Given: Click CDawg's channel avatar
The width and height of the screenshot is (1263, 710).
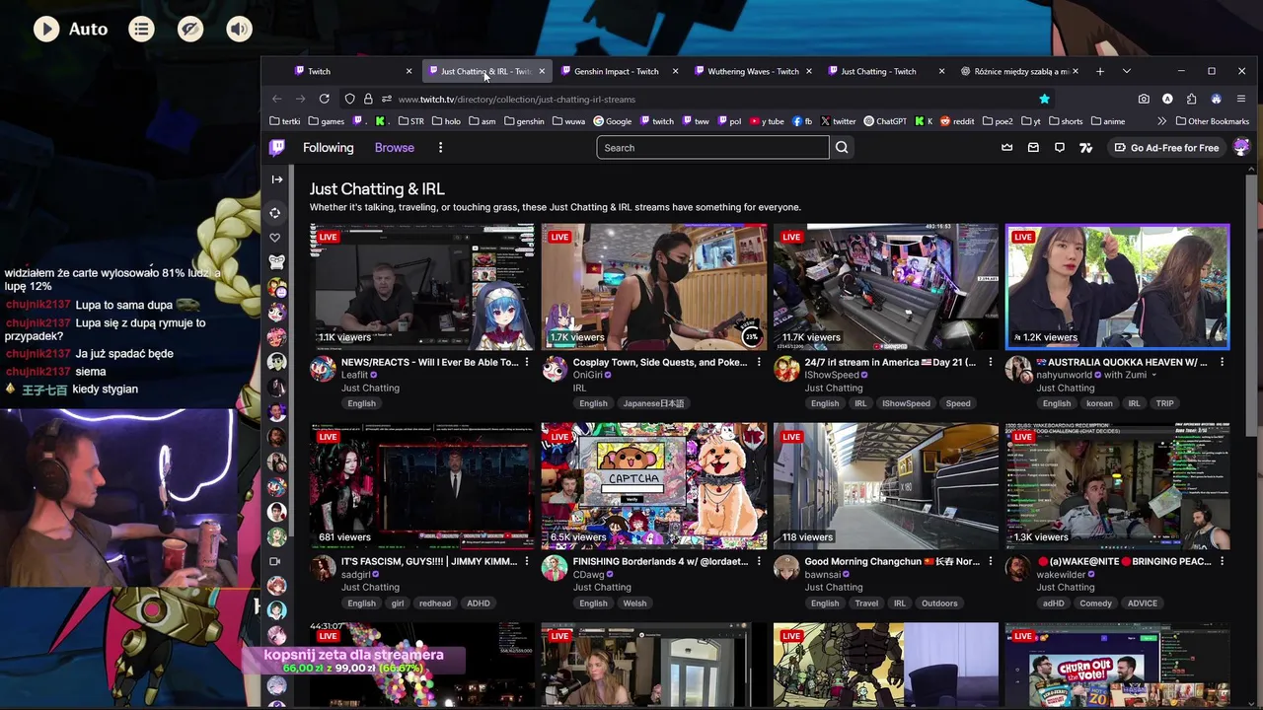Looking at the screenshot, I should coord(555,569).
